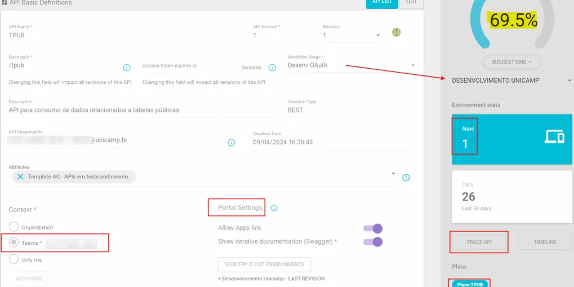Click the info icon next to Base path
The image size is (574, 287).
(x=127, y=68)
